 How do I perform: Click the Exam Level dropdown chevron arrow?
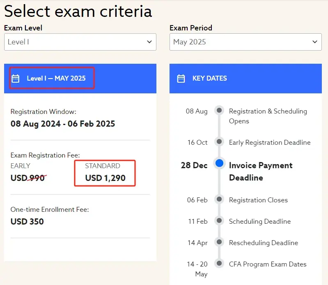click(149, 42)
